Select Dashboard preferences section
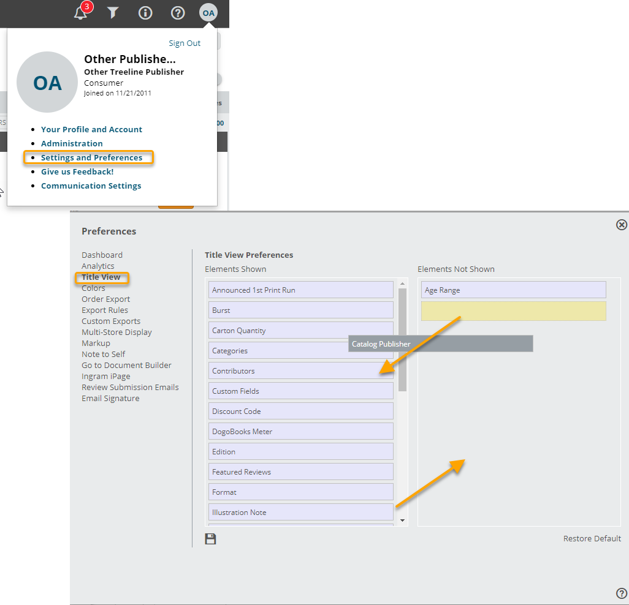The image size is (629, 605). [102, 255]
